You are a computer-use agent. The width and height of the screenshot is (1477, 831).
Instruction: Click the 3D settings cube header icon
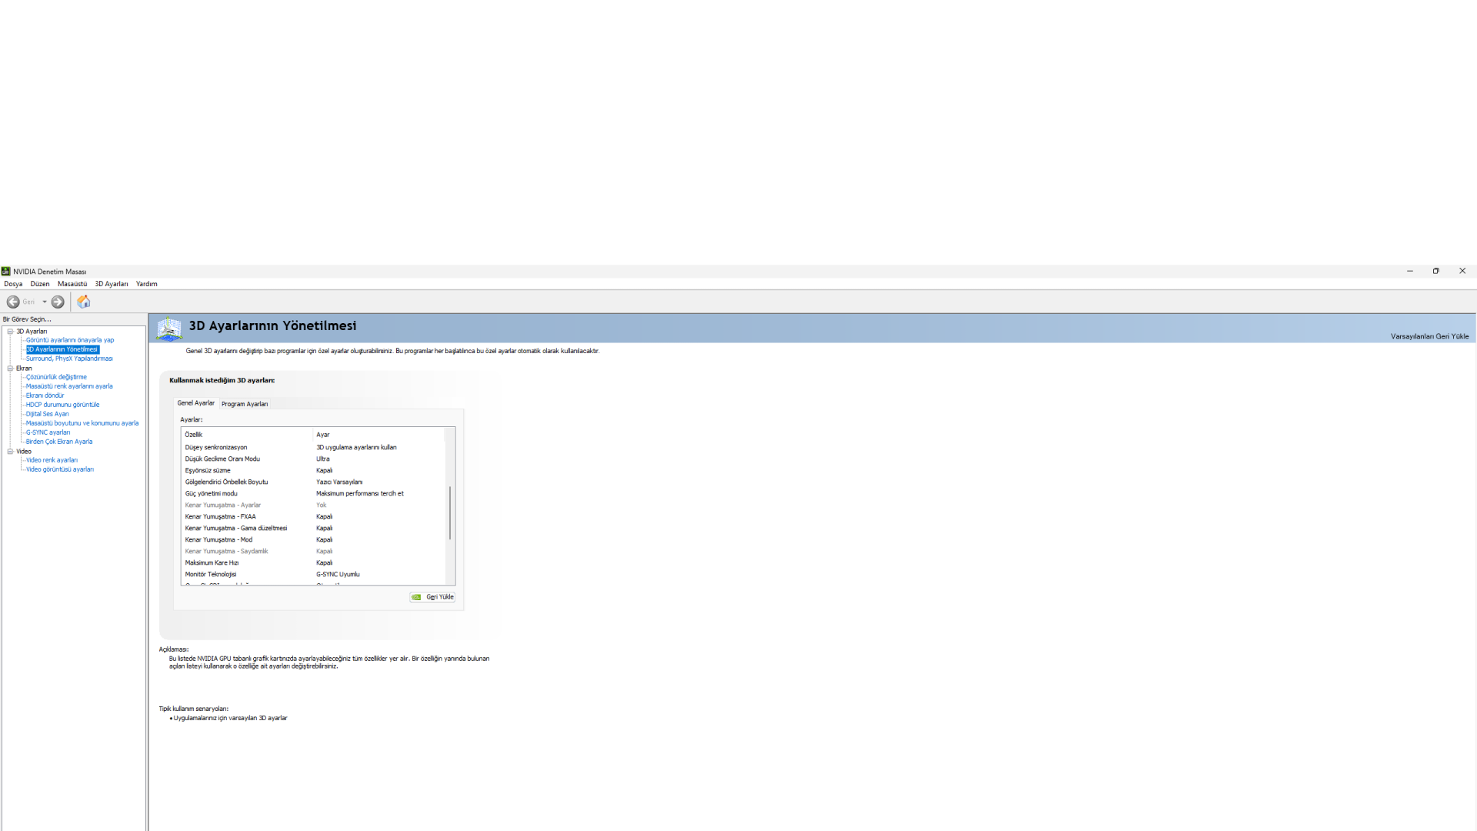click(x=169, y=328)
